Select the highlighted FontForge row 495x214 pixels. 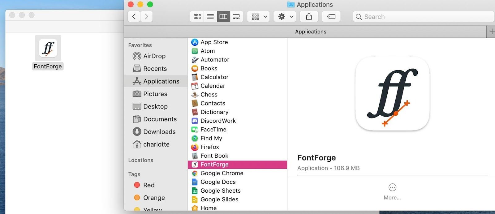pos(237,164)
